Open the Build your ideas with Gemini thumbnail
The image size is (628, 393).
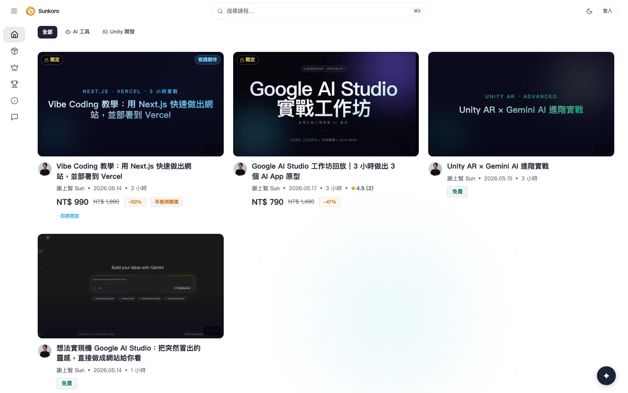131,286
